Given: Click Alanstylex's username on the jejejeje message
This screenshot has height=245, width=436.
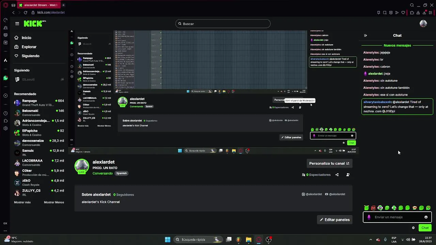Looking at the screenshot, I should 371,53.
